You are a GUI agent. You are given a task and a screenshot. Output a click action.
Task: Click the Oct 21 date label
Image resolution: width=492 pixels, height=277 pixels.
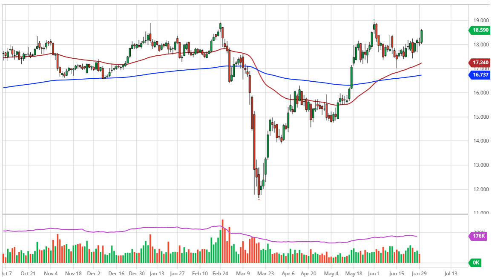coord(28,273)
